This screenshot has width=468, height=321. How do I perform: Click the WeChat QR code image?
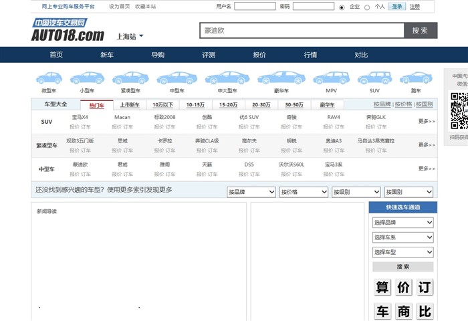pos(459,111)
